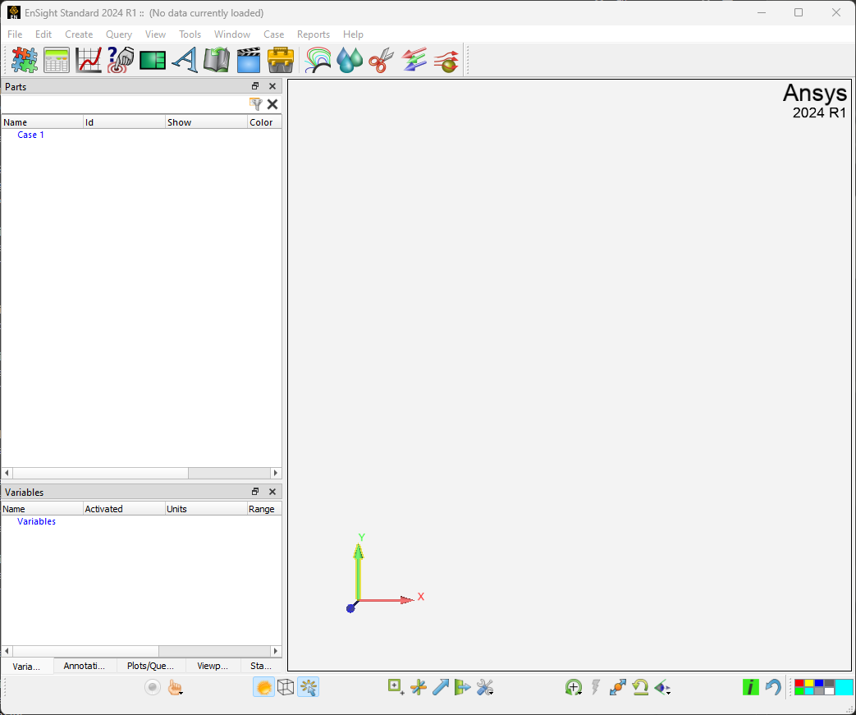
Task: Click the record button in bottom toolbar
Action: point(153,687)
